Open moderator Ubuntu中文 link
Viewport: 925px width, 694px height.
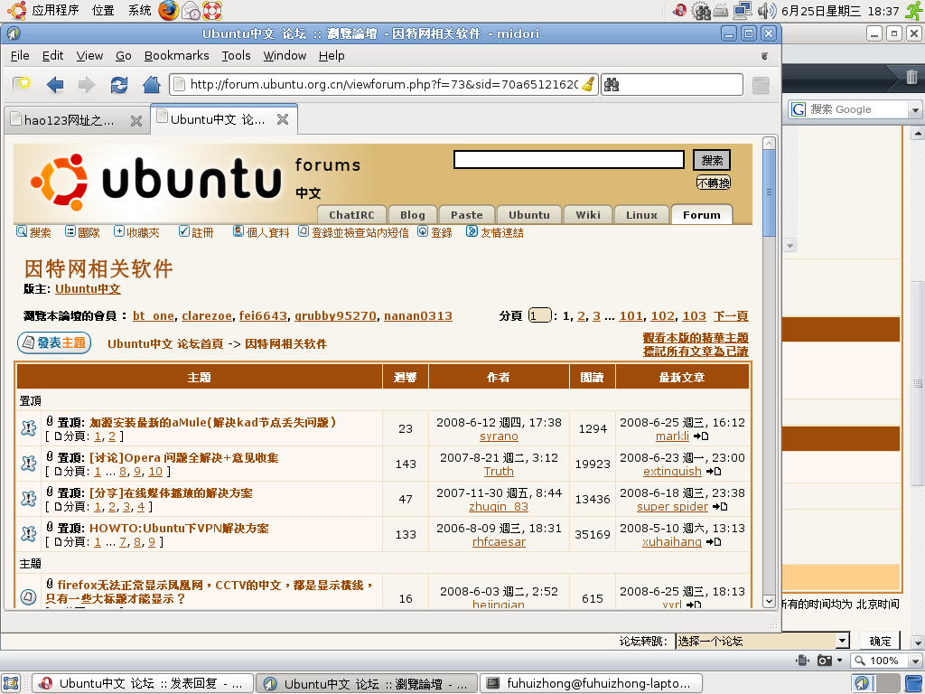point(88,289)
